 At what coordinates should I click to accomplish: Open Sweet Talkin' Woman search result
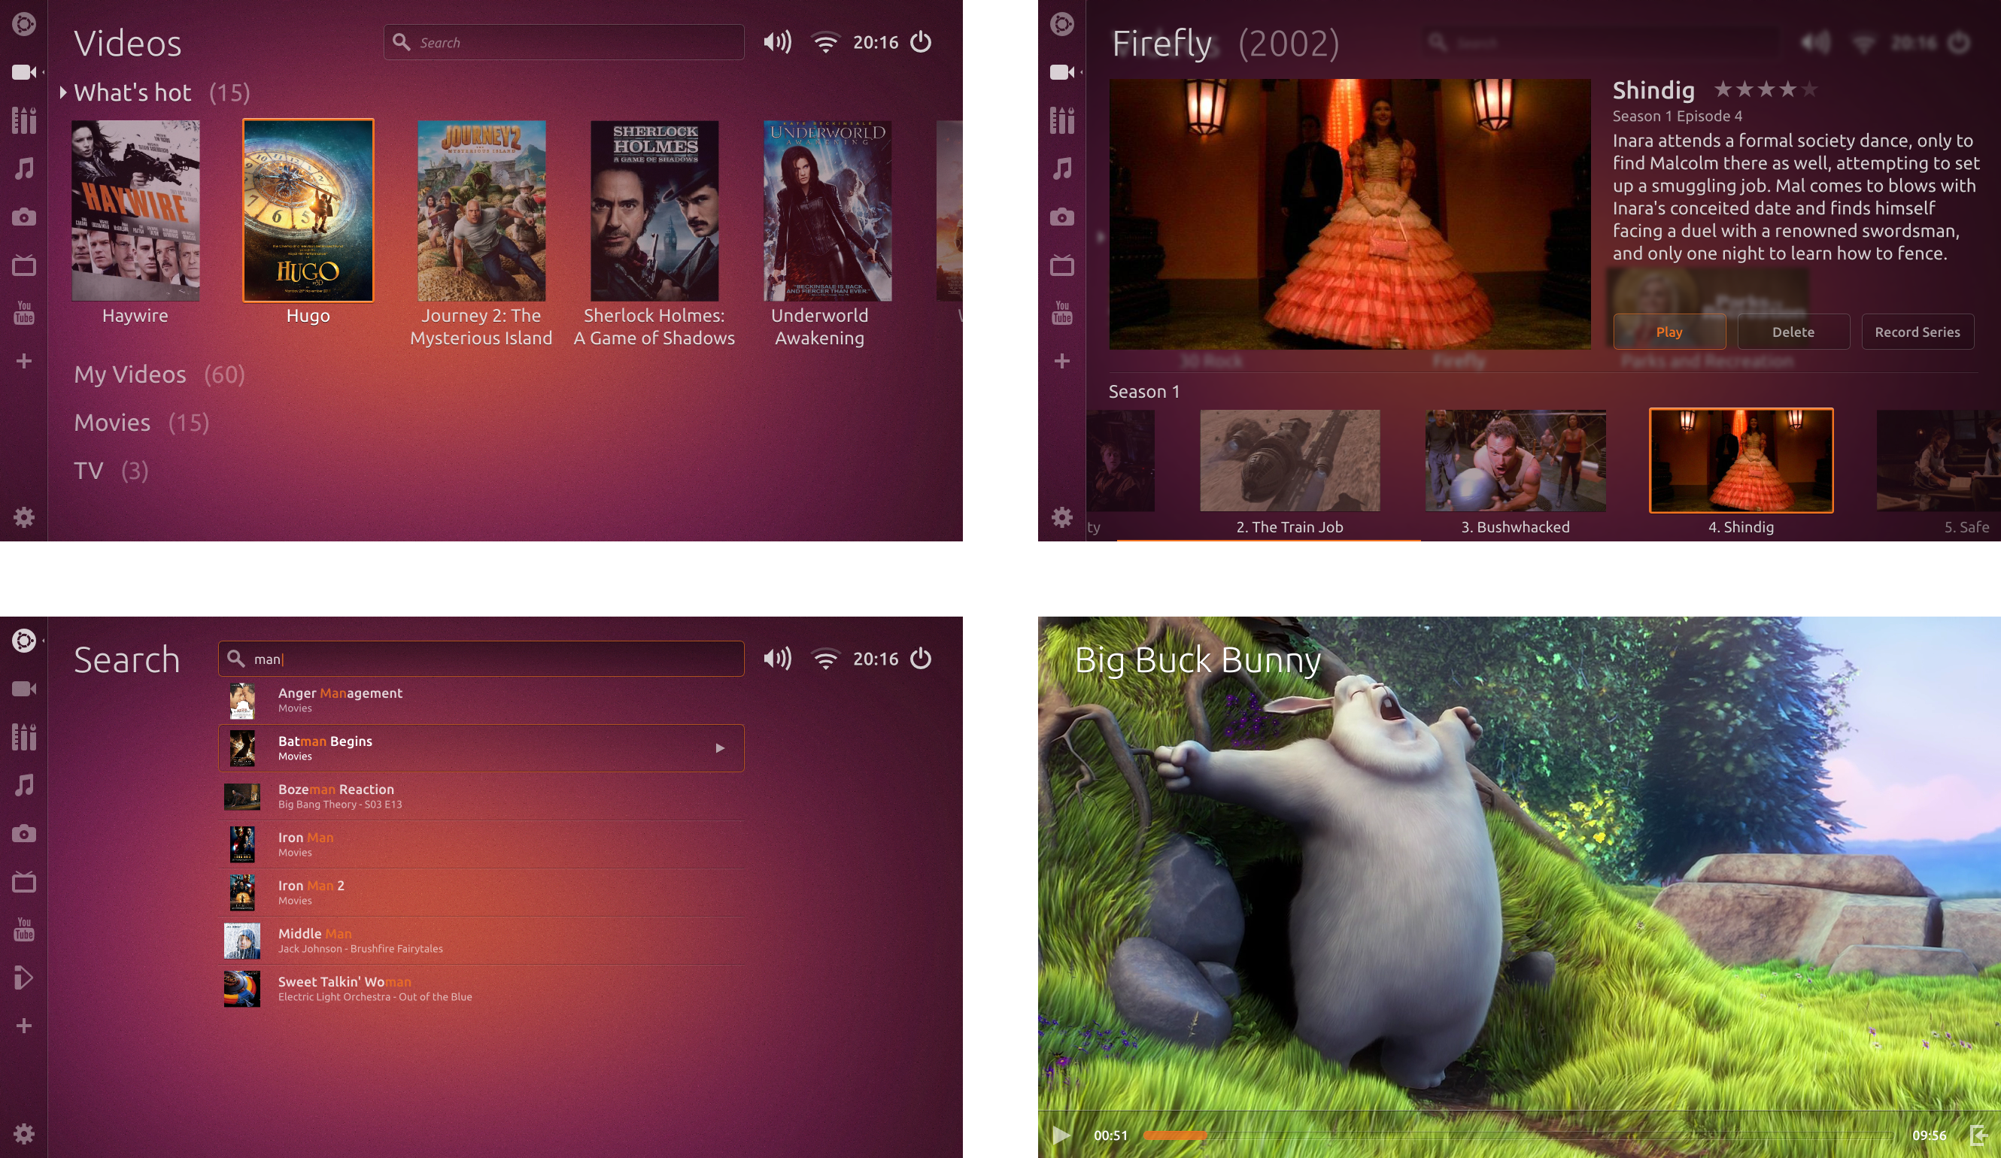click(x=481, y=989)
